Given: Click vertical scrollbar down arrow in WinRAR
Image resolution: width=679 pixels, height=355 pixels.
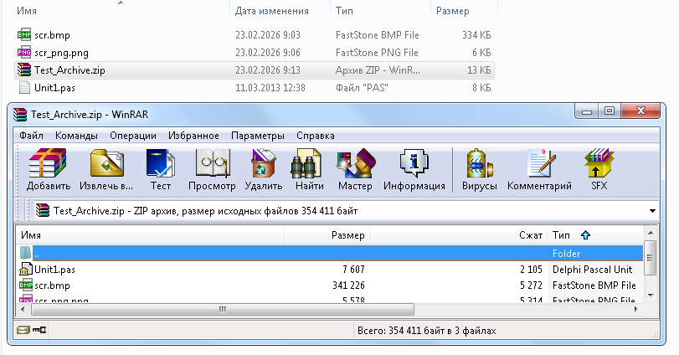Looking at the screenshot, I should (x=651, y=296).
